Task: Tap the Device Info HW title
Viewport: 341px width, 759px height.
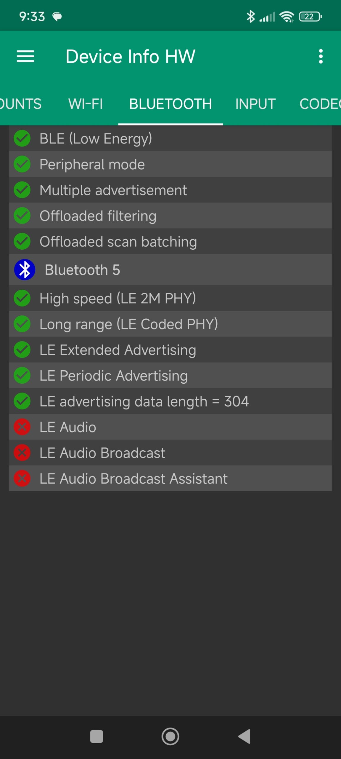Action: pyautogui.click(x=131, y=56)
